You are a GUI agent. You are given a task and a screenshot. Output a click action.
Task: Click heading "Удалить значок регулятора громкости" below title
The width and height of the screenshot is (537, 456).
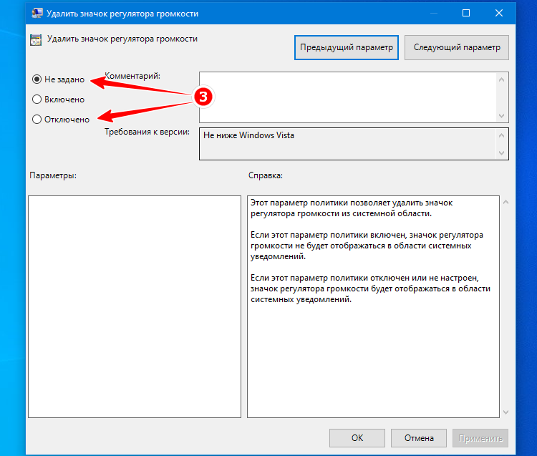(122, 39)
